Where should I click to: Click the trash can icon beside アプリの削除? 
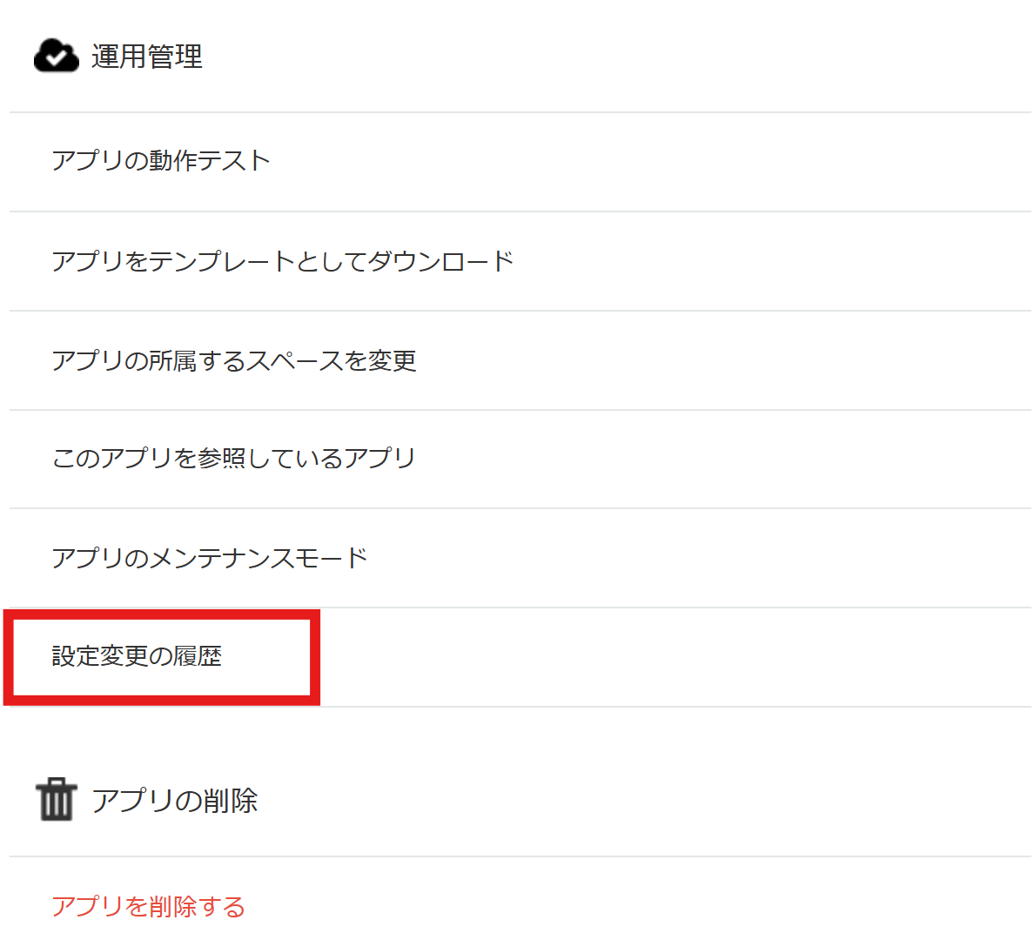click(57, 799)
